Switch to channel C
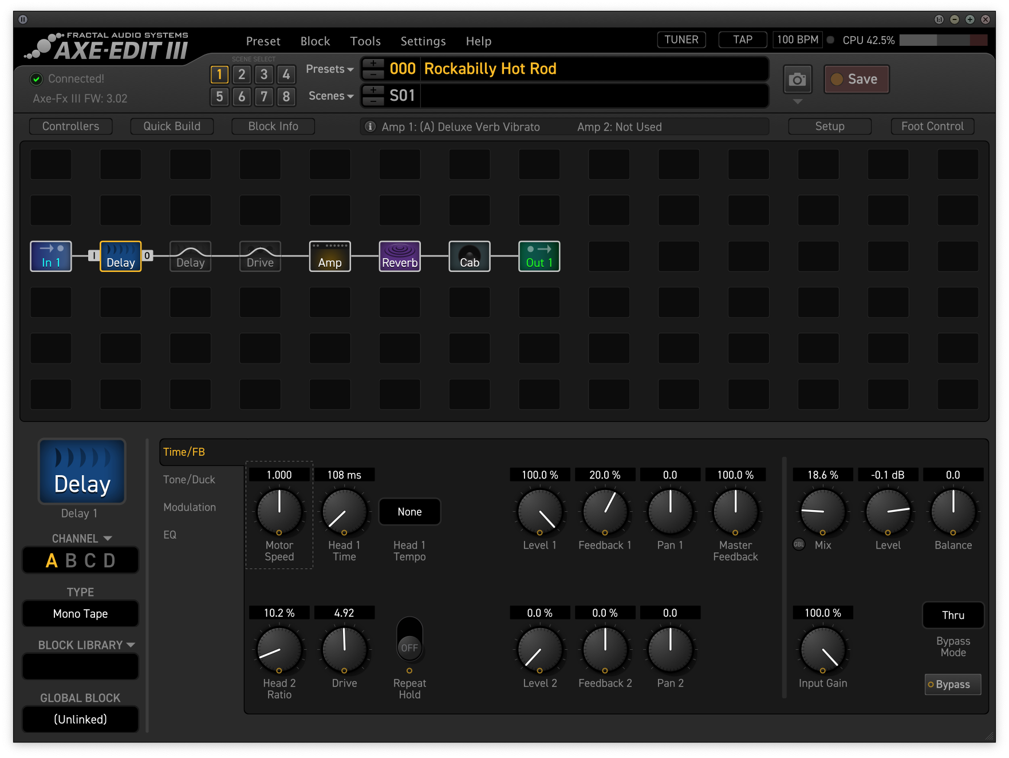 pos(90,560)
